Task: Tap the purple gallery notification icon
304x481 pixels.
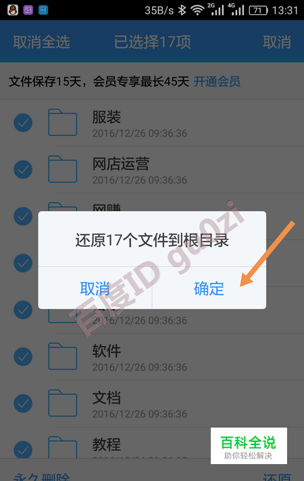Action: point(28,10)
